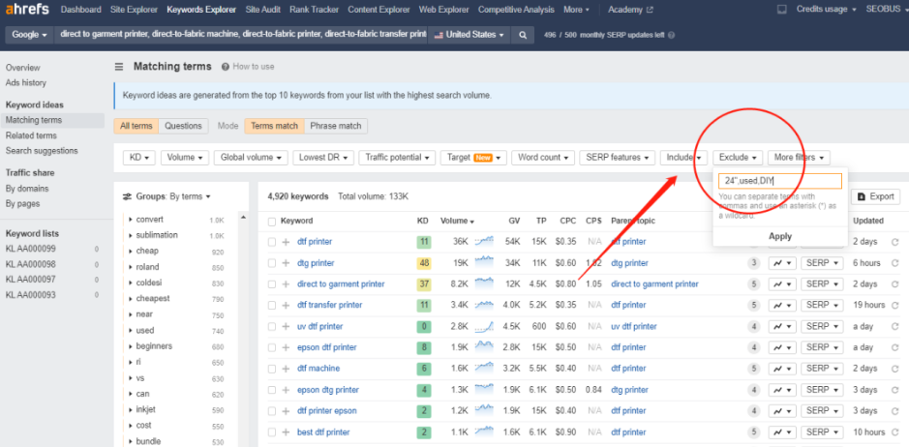
Task: Refresh the dtg printer row's SERP data
Action: [894, 263]
